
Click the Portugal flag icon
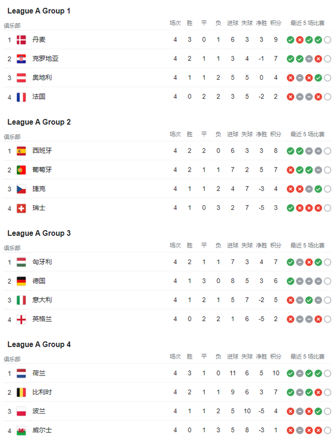click(x=21, y=170)
